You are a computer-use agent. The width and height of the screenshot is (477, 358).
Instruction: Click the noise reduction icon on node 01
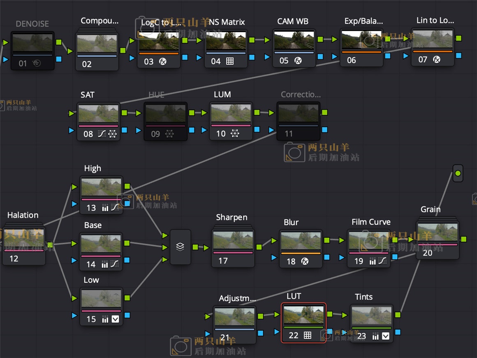[37, 63]
